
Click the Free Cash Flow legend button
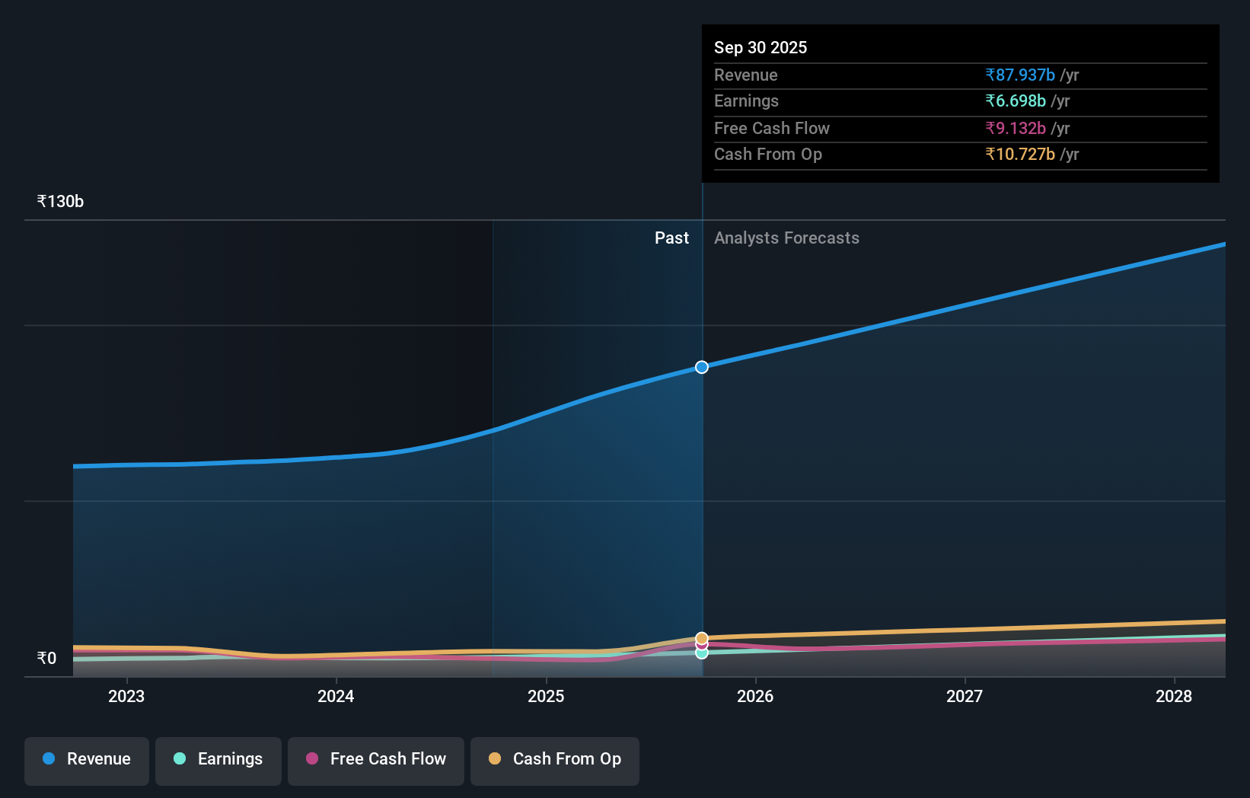point(375,759)
